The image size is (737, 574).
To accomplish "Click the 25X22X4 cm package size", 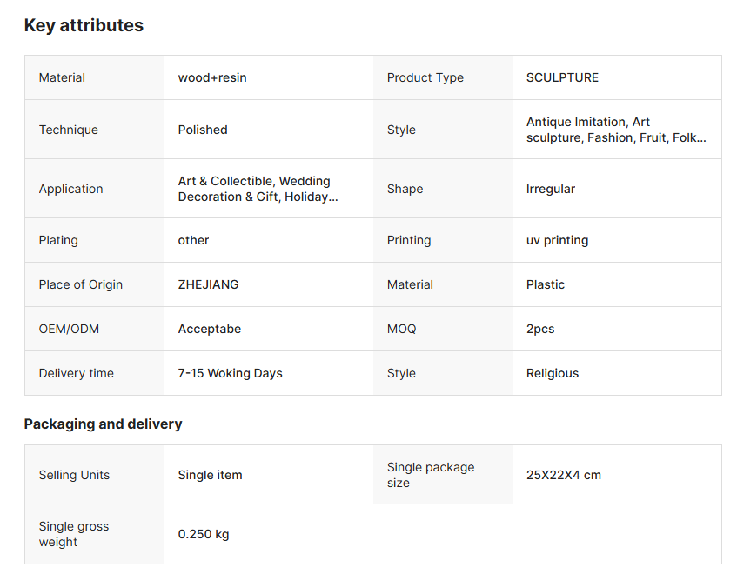I will [563, 475].
